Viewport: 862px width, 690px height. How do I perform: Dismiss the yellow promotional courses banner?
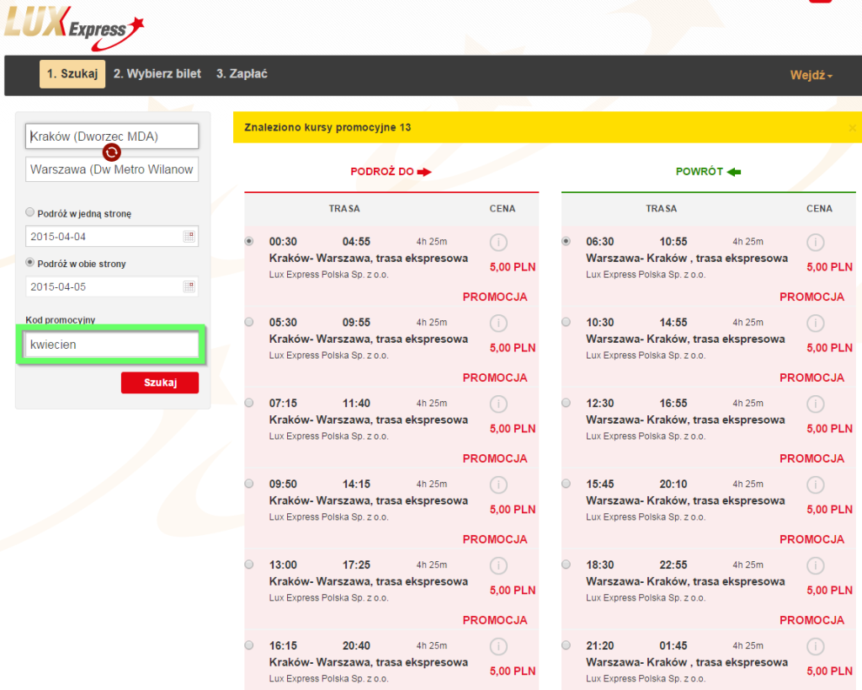[x=852, y=128]
